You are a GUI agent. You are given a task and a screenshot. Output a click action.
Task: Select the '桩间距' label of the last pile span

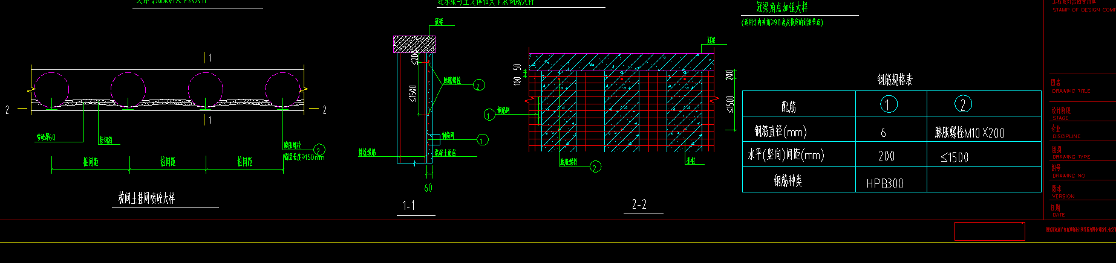(244, 162)
